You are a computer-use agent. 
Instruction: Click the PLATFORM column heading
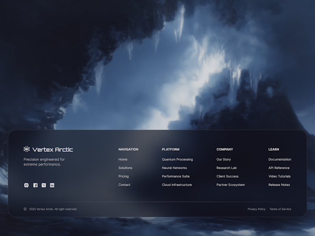tap(170, 149)
